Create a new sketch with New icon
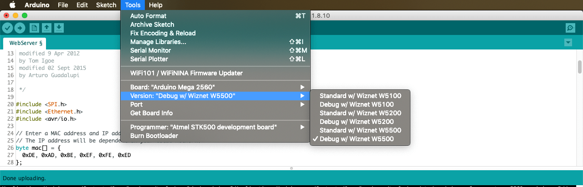583x187 pixels. coord(34,28)
